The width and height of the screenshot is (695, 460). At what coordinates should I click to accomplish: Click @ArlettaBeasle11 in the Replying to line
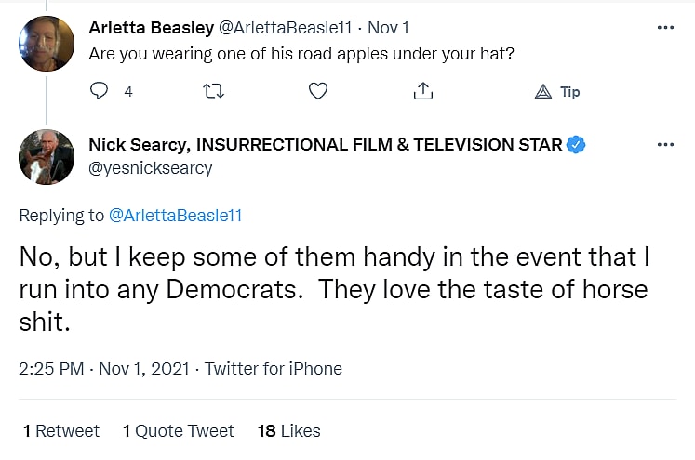176,216
